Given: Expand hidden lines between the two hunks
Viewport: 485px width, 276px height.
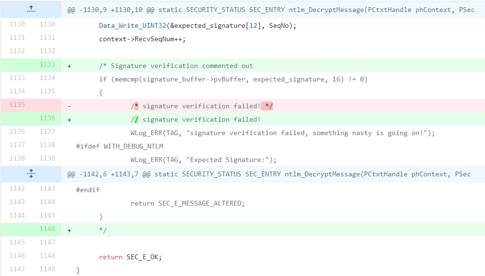Looking at the screenshot, I should click(x=31, y=173).
